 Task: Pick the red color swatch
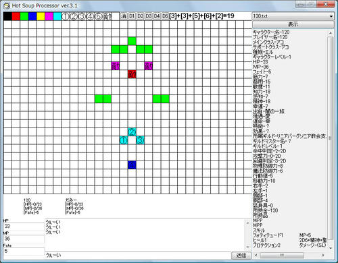[16, 16]
